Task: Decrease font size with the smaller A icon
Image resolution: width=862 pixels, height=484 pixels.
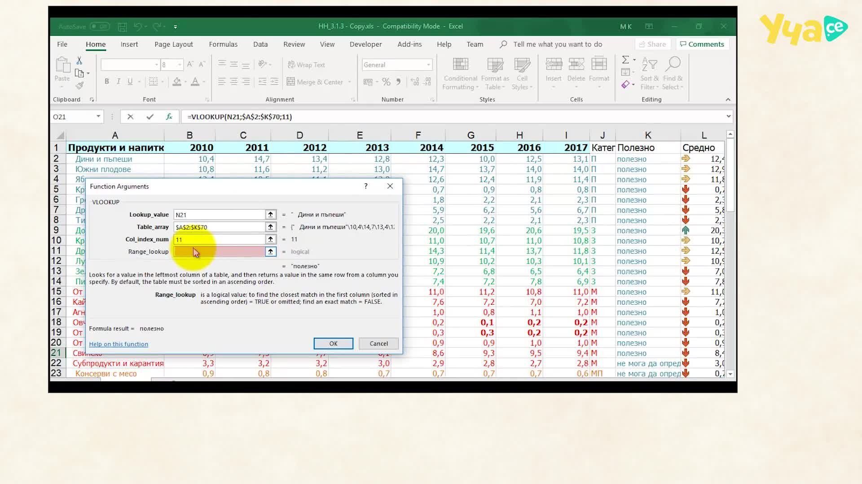Action: pos(202,65)
